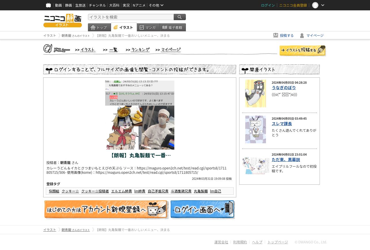
Task: Expand the その他 dropdown in the top bar
Action: tap(156, 5)
